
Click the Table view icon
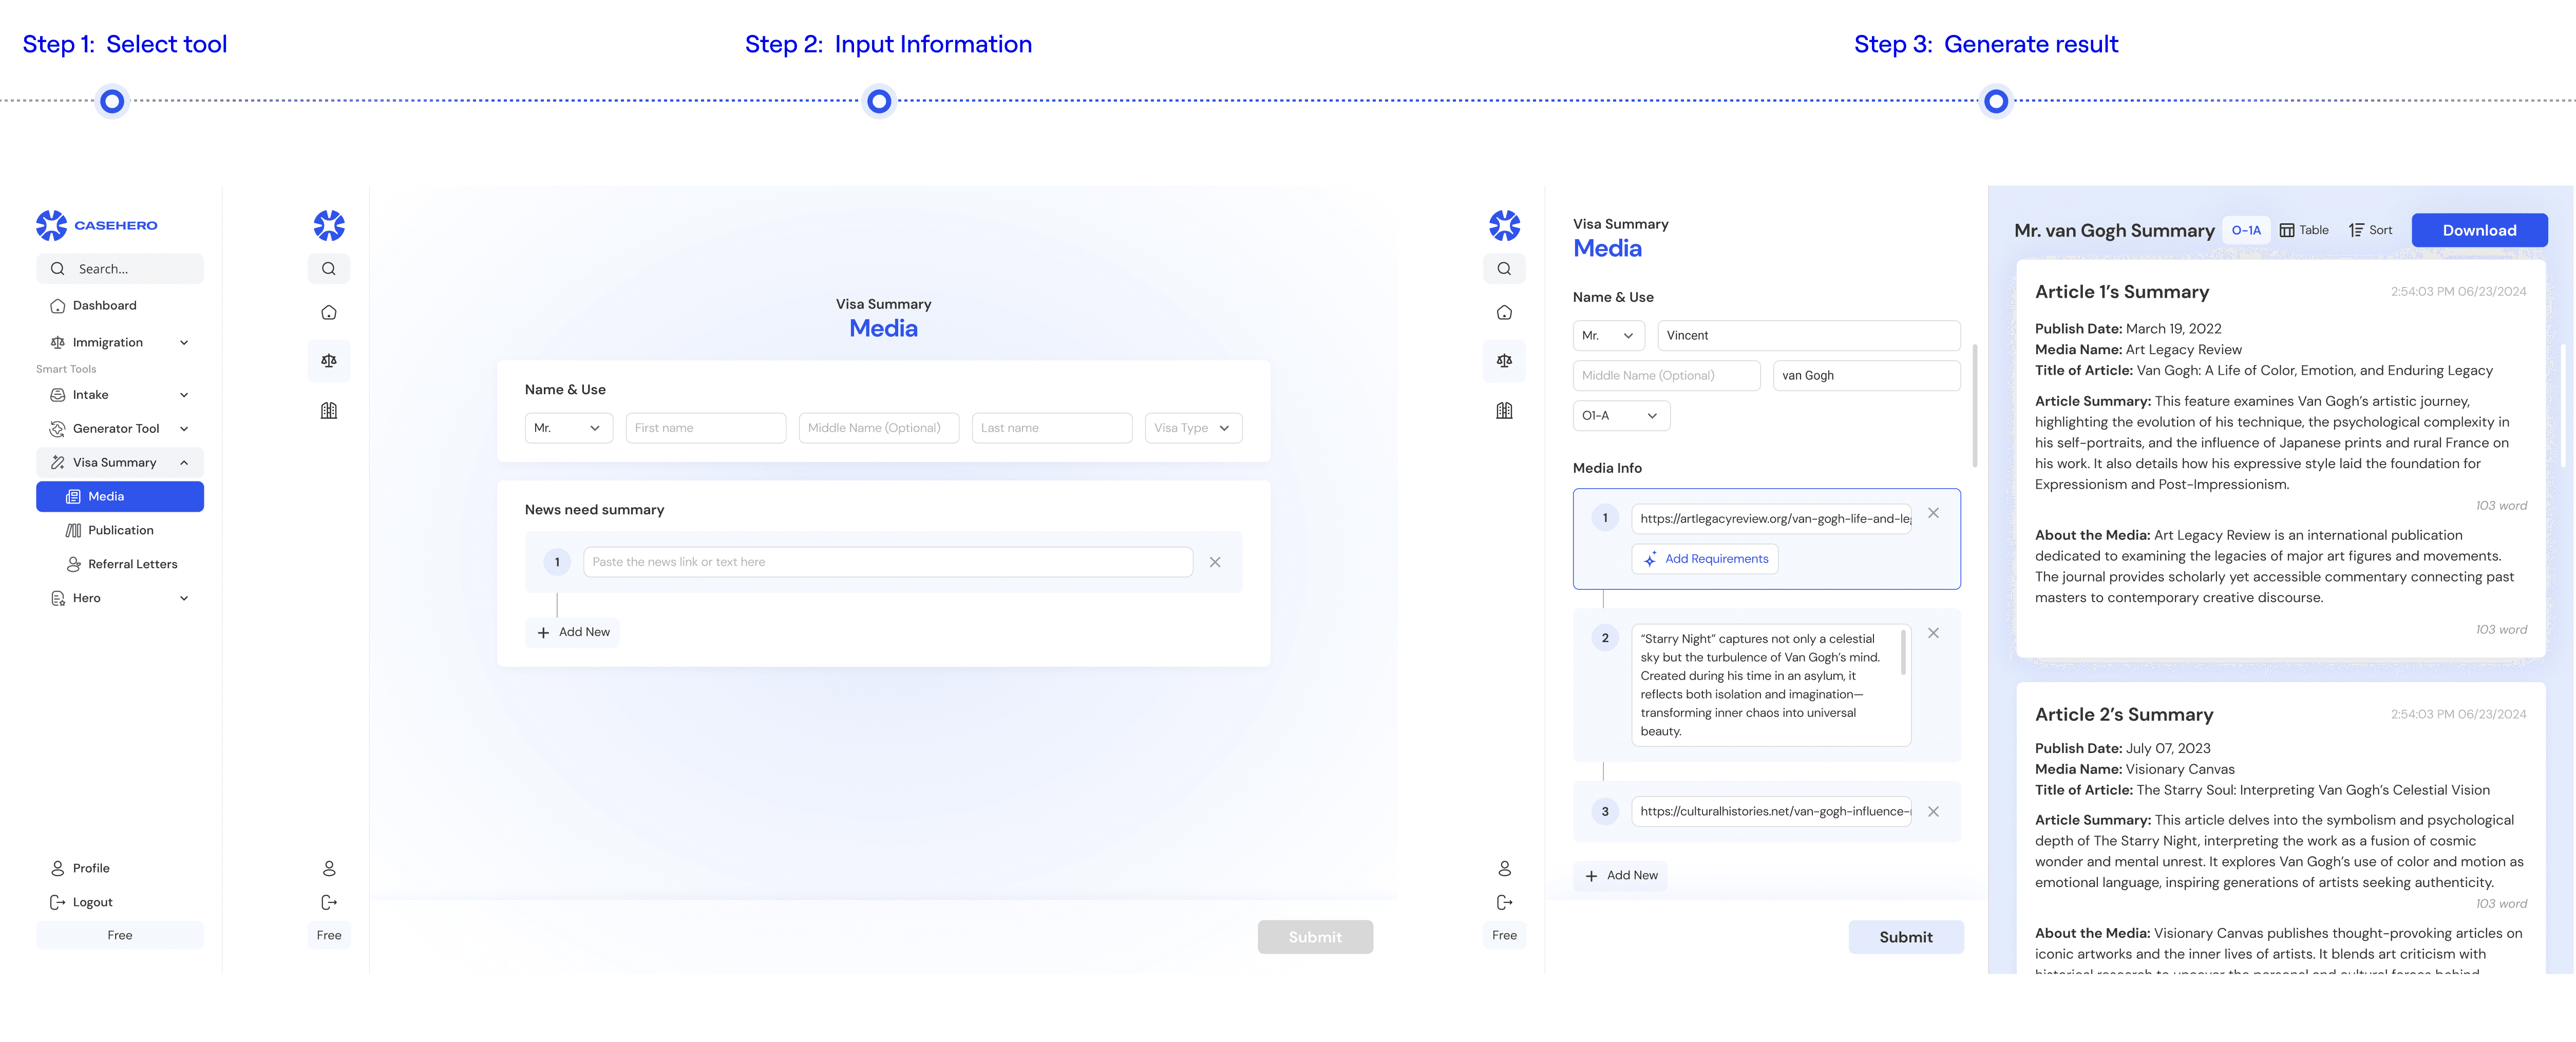pos(2287,230)
